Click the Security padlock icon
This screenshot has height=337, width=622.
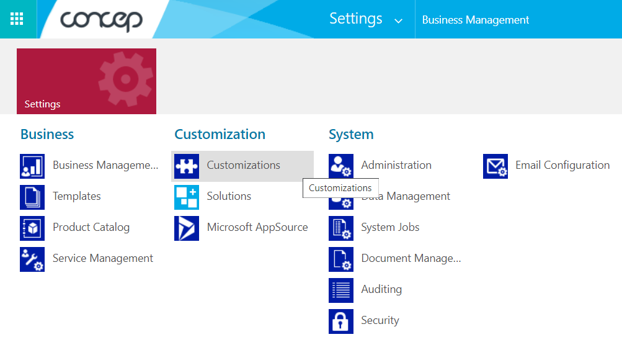click(340, 321)
